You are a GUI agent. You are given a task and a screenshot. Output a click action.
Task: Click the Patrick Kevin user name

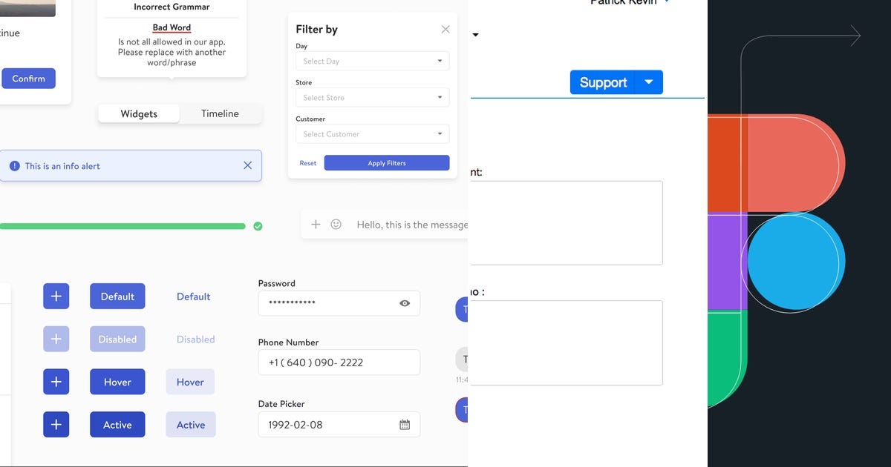(x=623, y=2)
